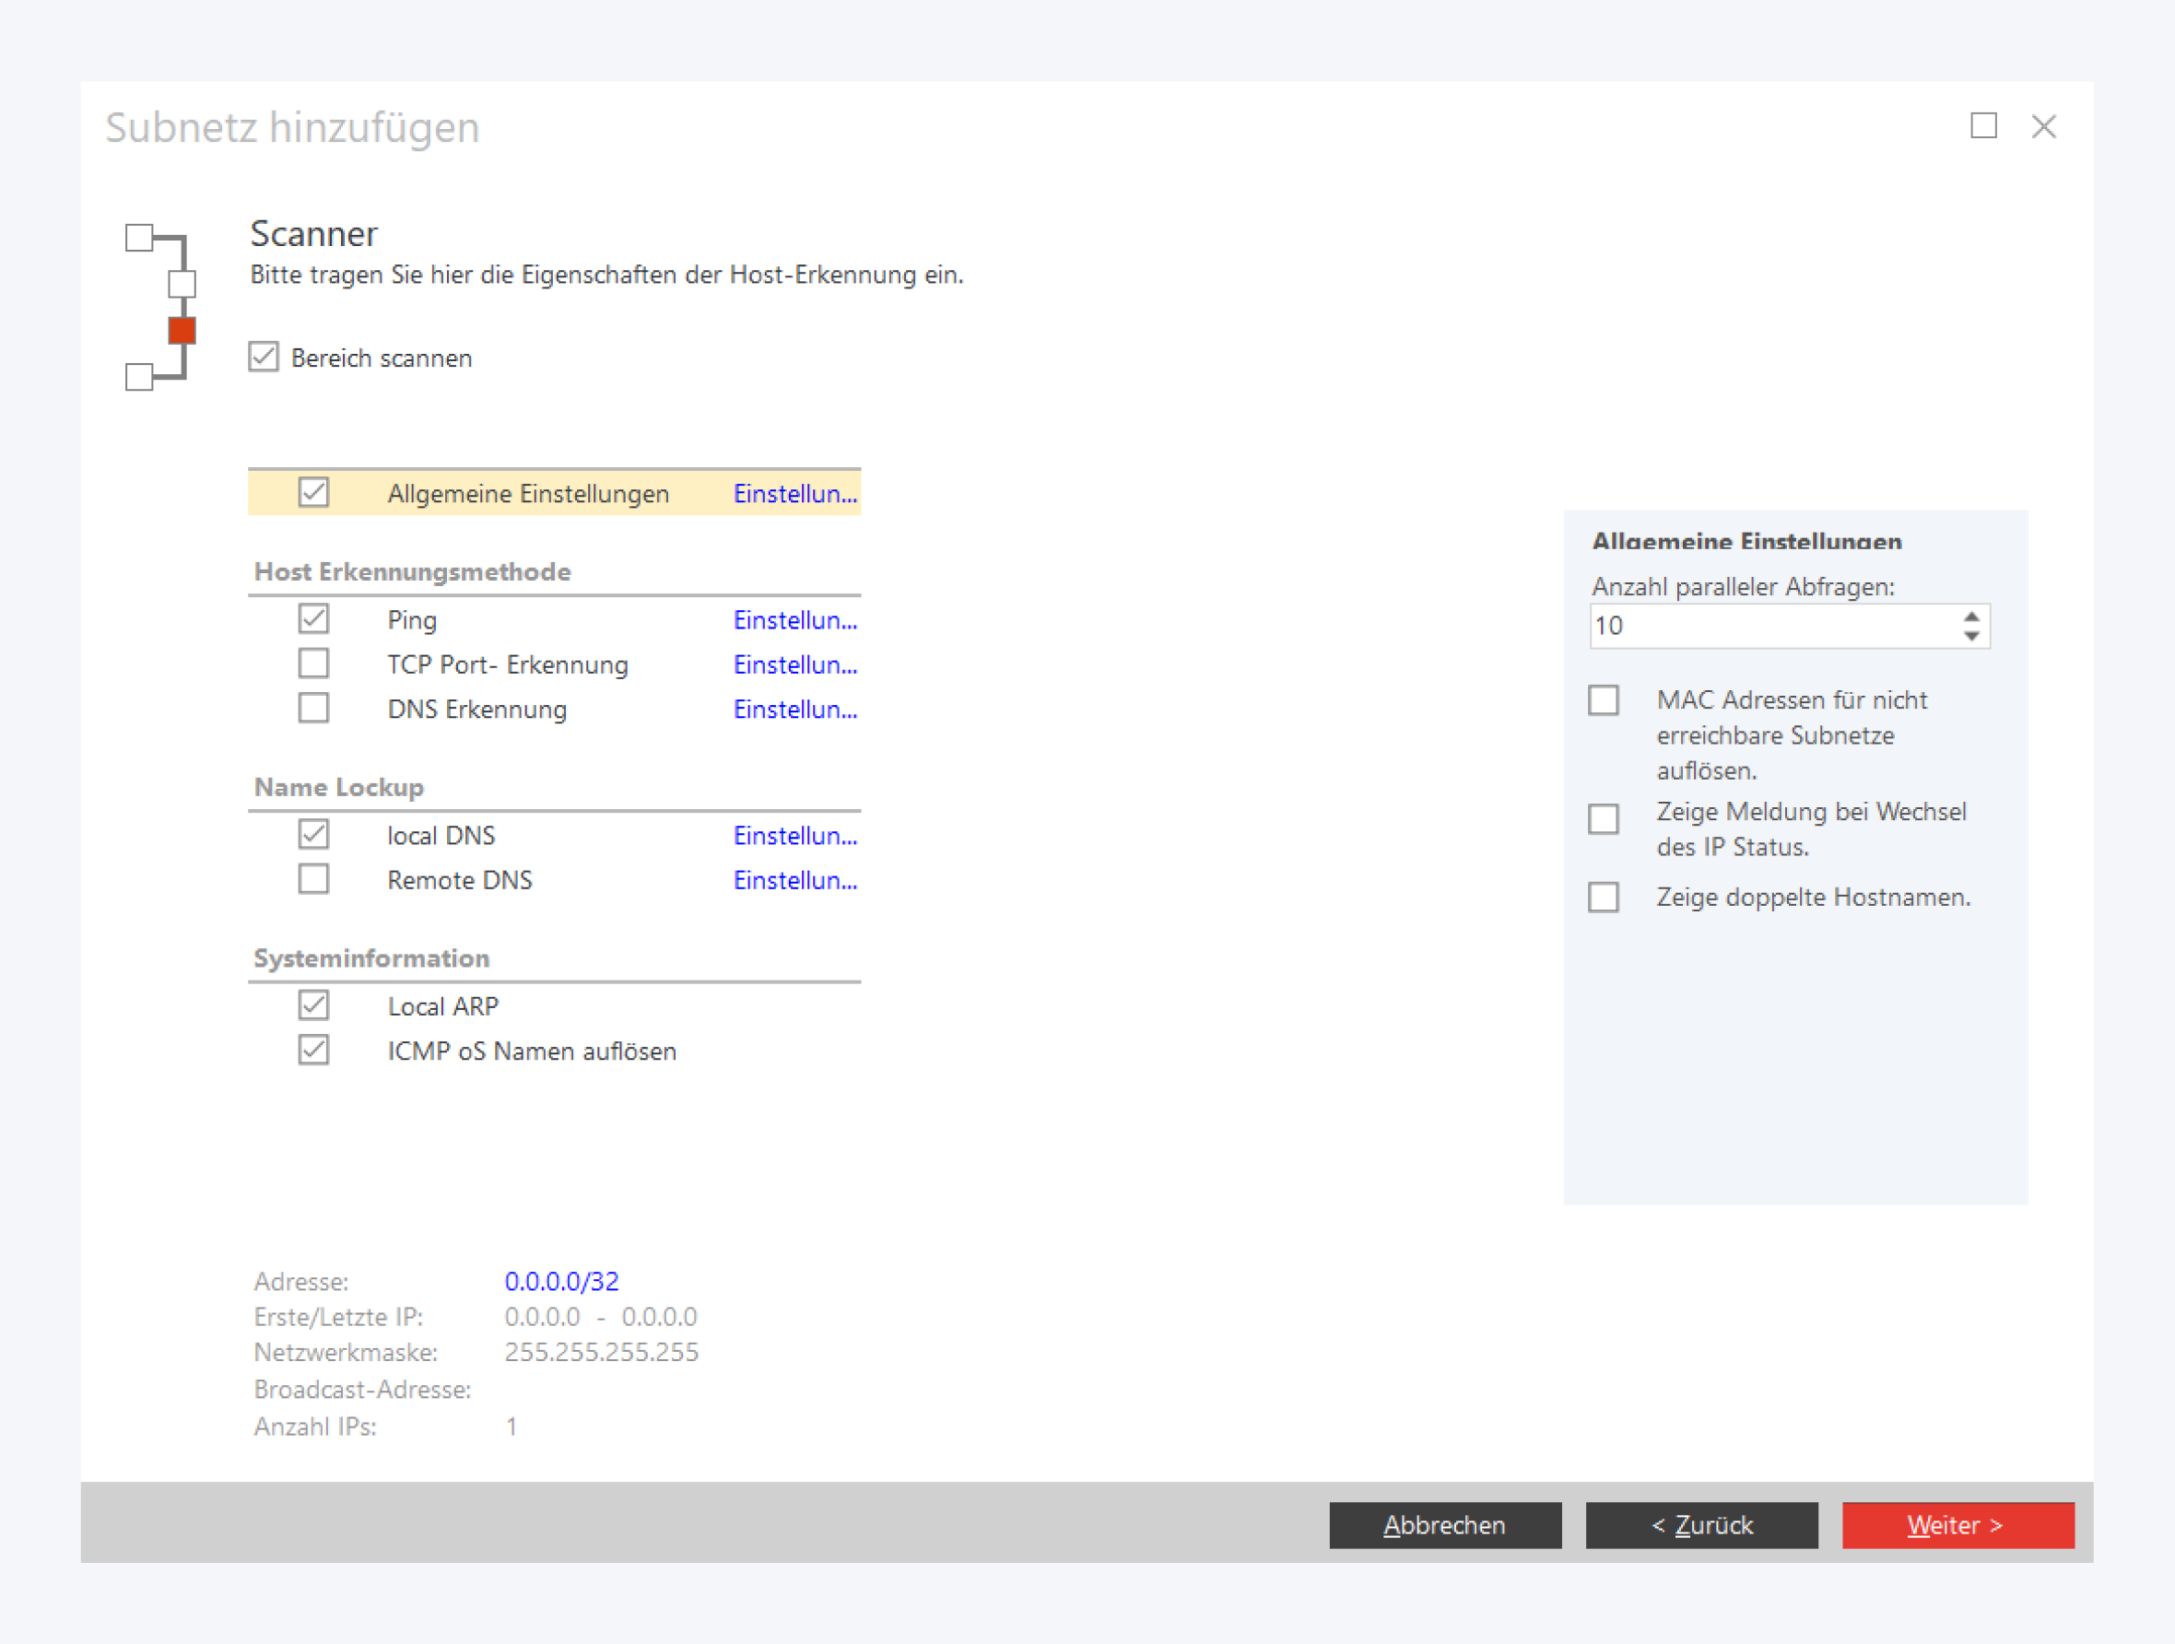Close the Subnetz hinzufügen dialog
2175x1644 pixels.
(2043, 126)
